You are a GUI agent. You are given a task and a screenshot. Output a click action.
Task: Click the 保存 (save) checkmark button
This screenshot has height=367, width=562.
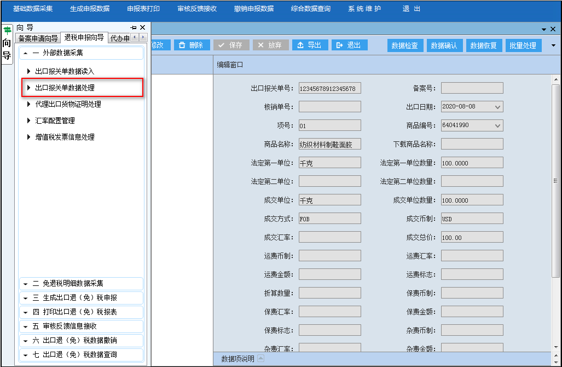pyautogui.click(x=231, y=45)
